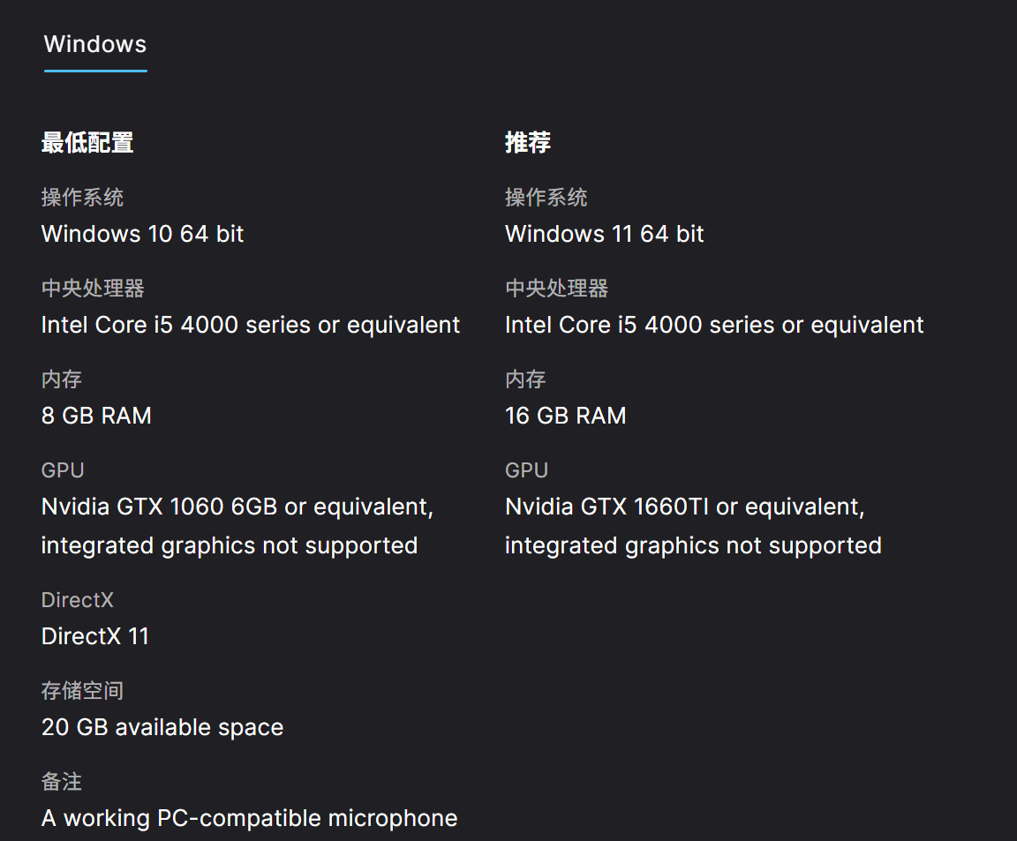This screenshot has width=1017, height=841.
Task: Click the Windows 11 64 bit text
Action: pyautogui.click(x=604, y=234)
